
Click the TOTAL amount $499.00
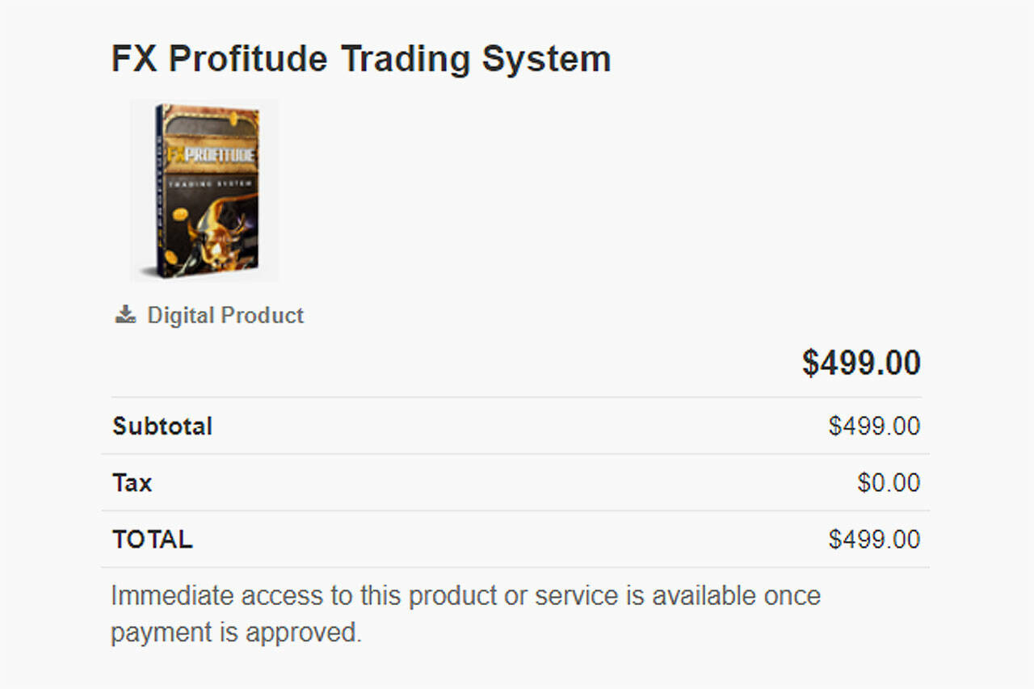tap(874, 539)
